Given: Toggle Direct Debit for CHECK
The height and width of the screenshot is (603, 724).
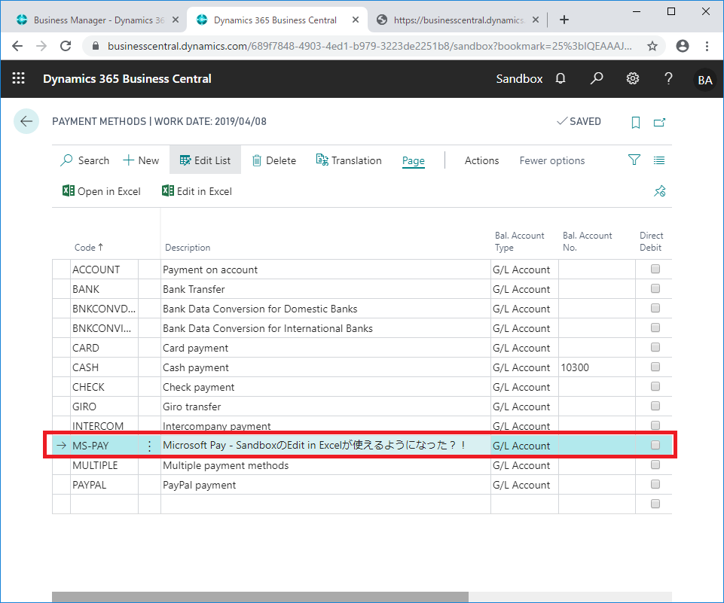Looking at the screenshot, I should click(x=655, y=386).
